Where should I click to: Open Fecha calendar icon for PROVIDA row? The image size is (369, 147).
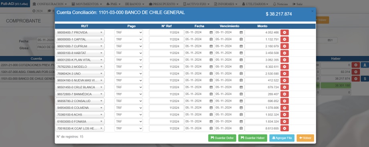pos(211,32)
